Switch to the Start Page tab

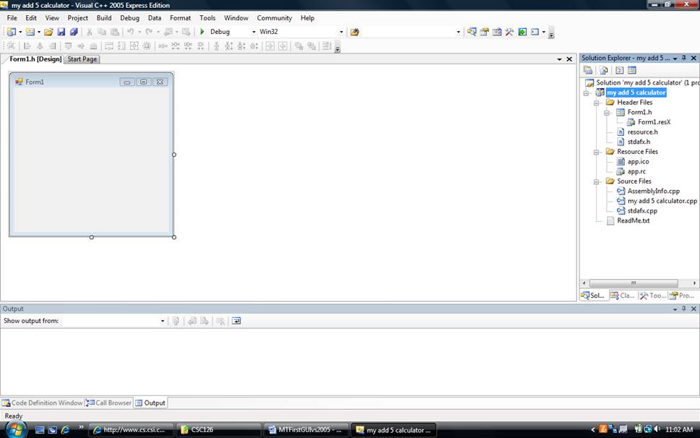coord(82,59)
